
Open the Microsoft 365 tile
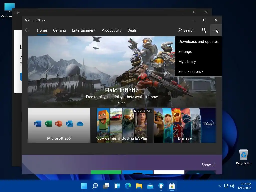click(x=59, y=125)
